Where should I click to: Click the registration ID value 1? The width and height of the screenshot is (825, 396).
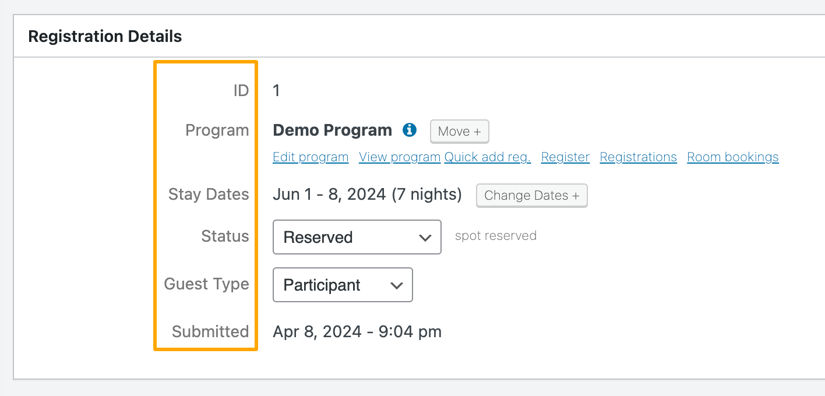[276, 90]
